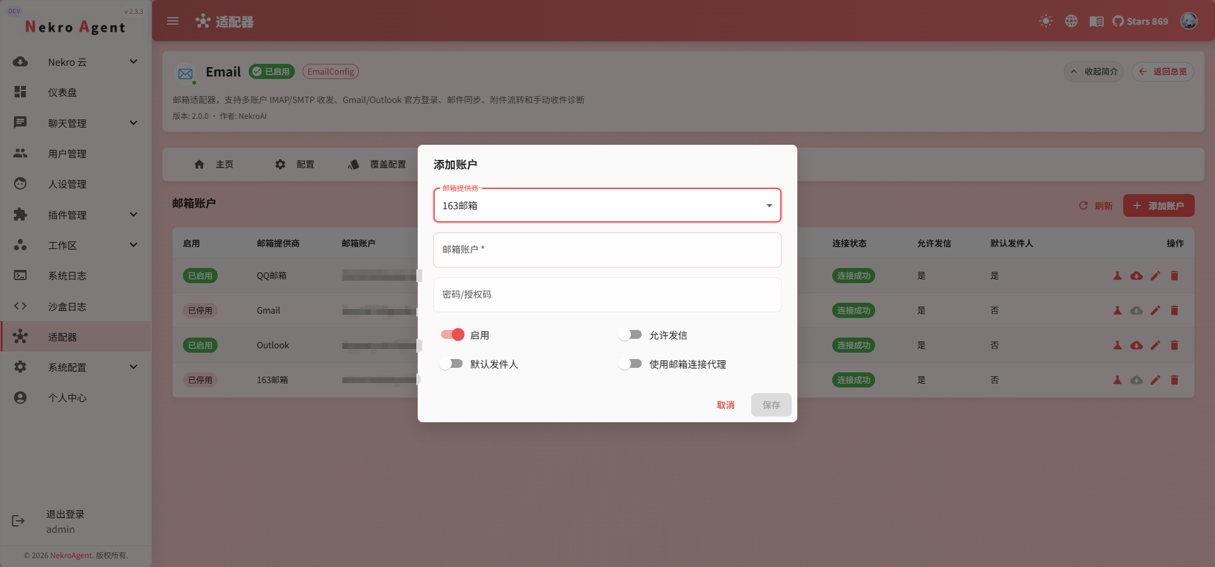Image resolution: width=1215 pixels, height=567 pixels.
Task: Click 取消 to close dialog
Action: point(726,405)
